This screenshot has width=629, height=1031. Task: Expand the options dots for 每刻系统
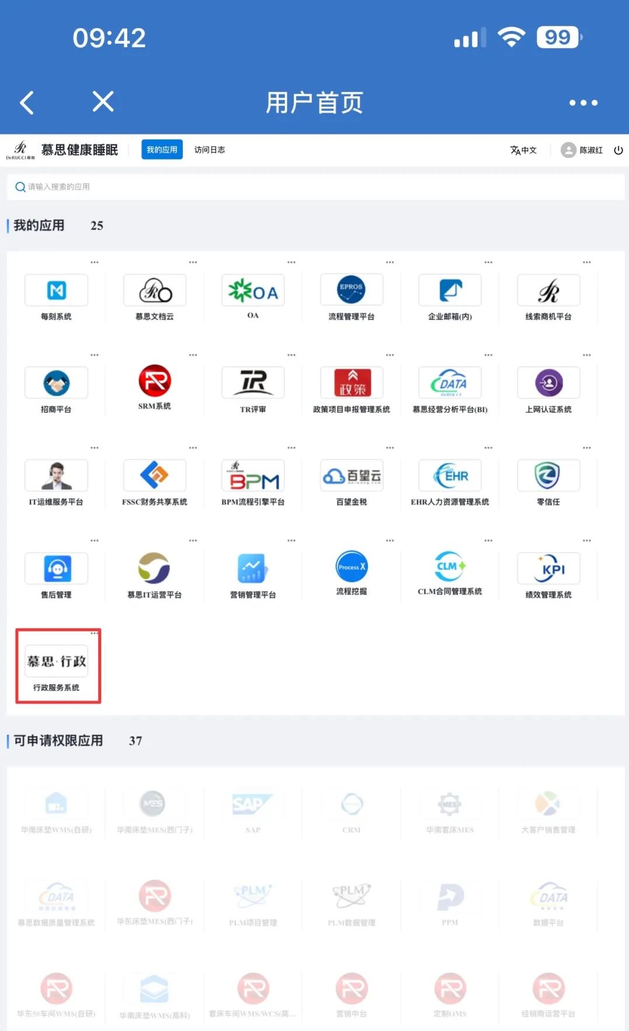[95, 262]
